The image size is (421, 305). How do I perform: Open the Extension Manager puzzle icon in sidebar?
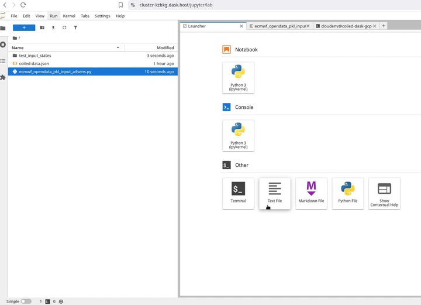(x=3, y=77)
